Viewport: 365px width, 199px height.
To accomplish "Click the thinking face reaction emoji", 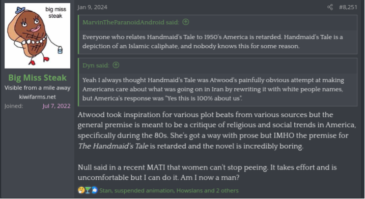I will [x=81, y=190].
